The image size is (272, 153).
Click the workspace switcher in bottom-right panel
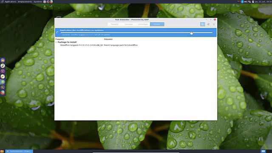tap(263, 151)
